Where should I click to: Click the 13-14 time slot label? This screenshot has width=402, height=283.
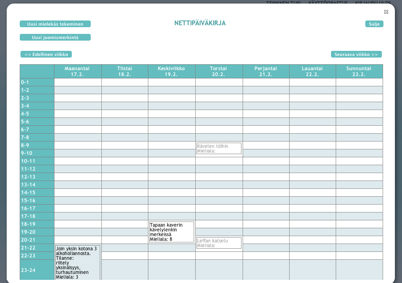pos(37,184)
